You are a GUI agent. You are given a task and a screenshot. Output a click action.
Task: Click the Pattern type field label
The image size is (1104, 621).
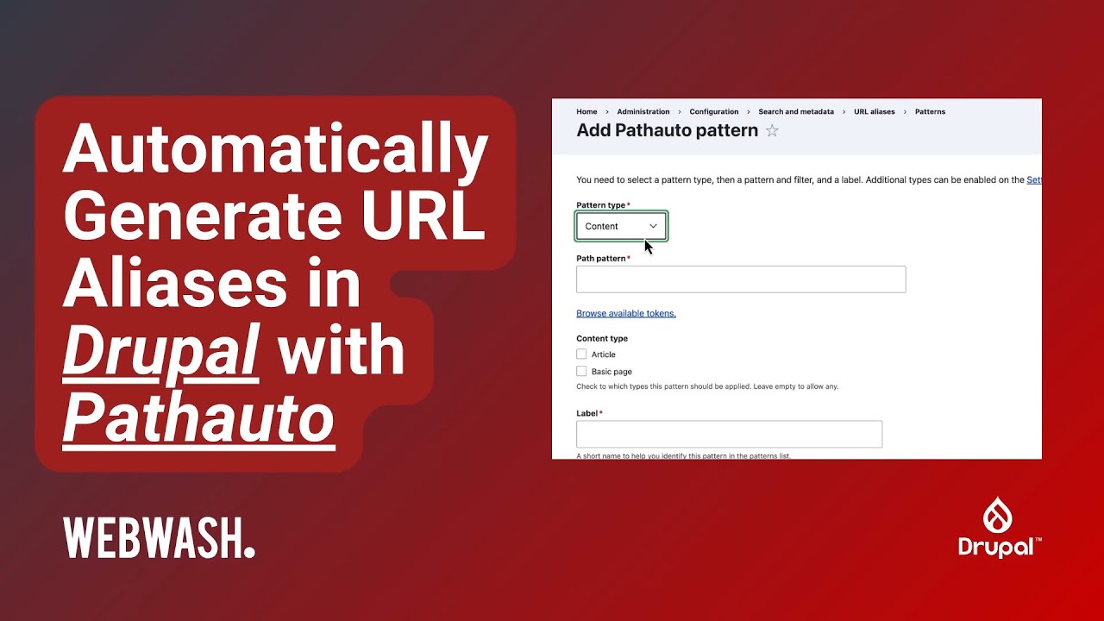point(601,205)
